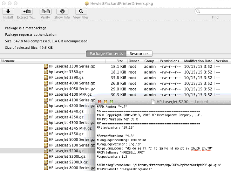231x171 pixels.
Task: Click the *LanguageEncoding: ISOLatin1 line
Action: (122, 140)
